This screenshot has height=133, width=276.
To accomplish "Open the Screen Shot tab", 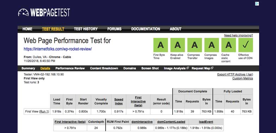I will pyautogui.click(x=150, y=68).
